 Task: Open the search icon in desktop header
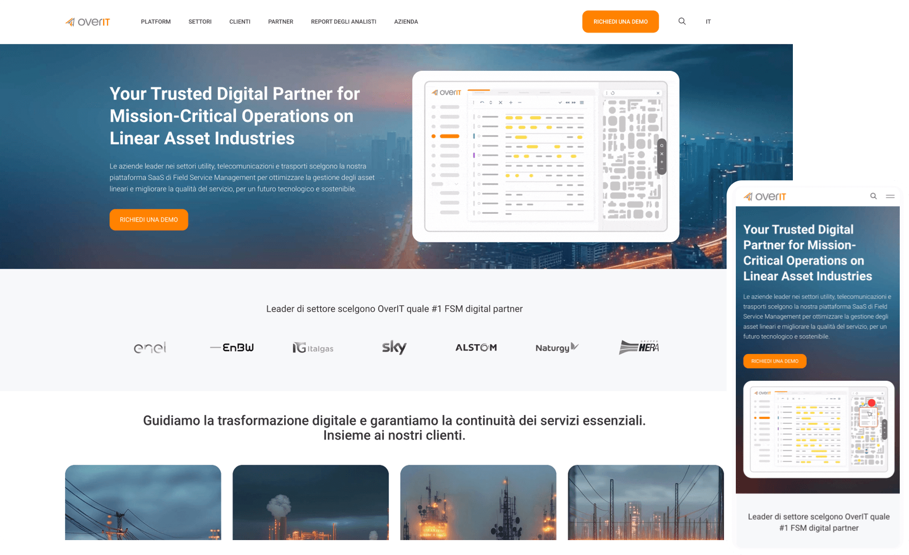[682, 22]
